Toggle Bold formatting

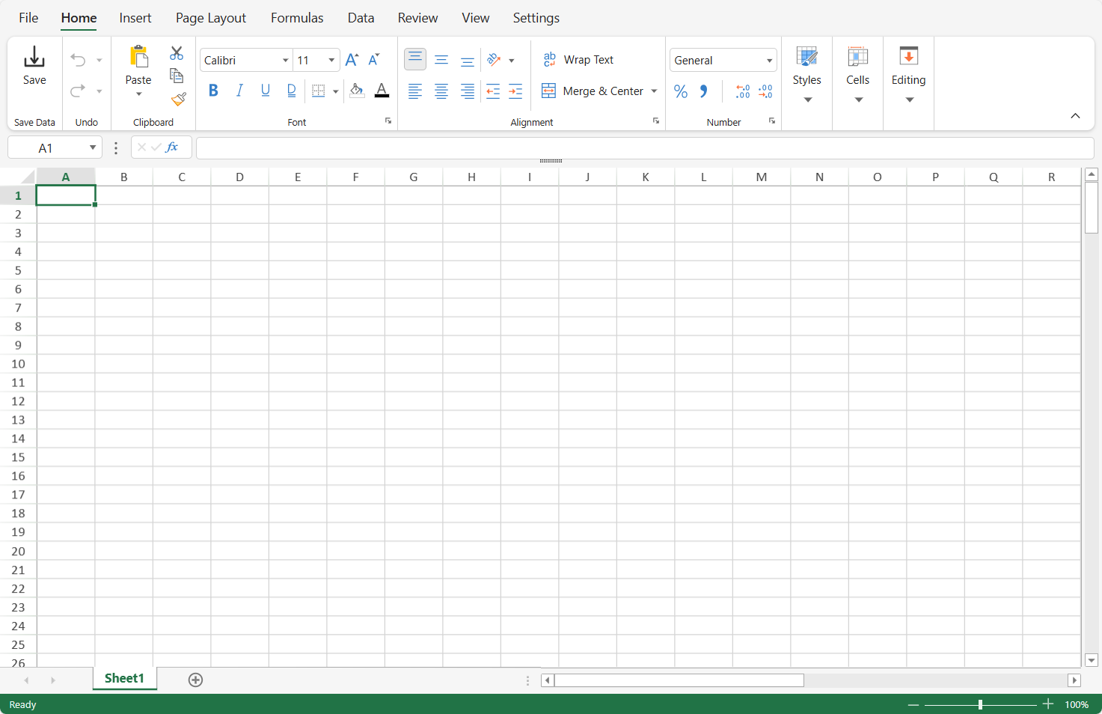[x=213, y=91]
